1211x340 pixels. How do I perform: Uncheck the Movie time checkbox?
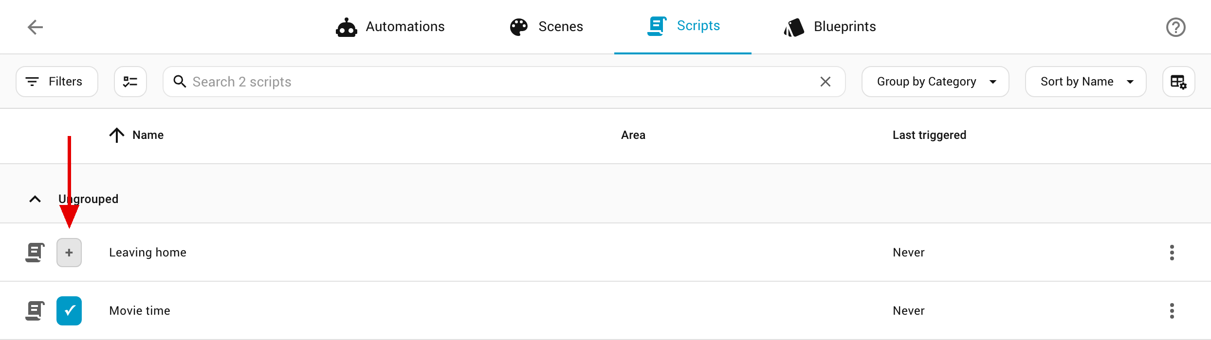coord(69,311)
